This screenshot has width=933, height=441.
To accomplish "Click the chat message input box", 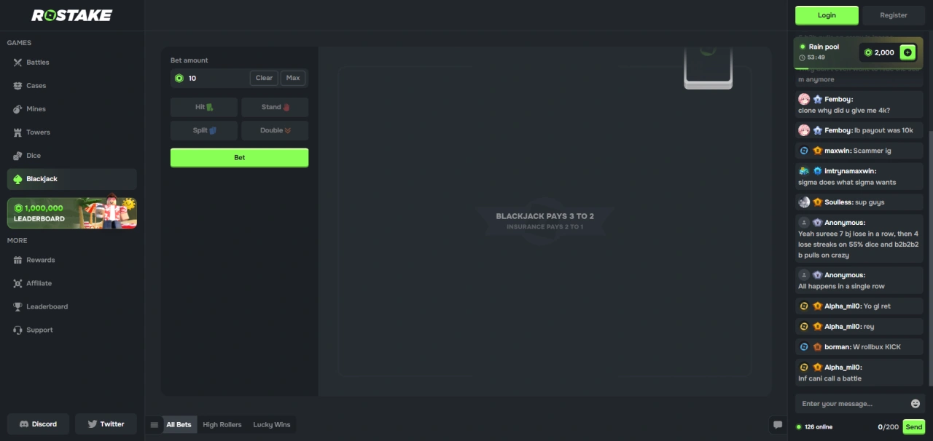I will tap(854, 404).
